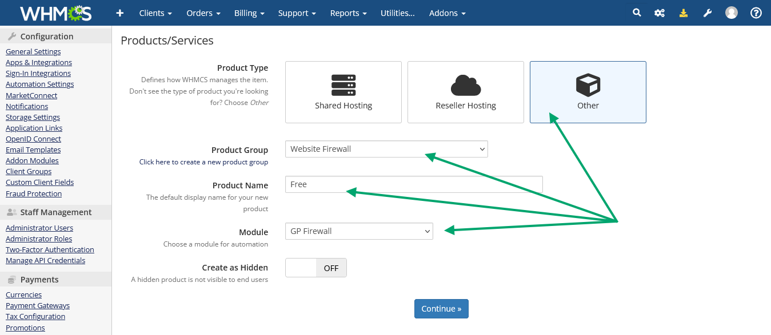
Task: Select the Shared Hosting product type
Action: [x=343, y=92]
